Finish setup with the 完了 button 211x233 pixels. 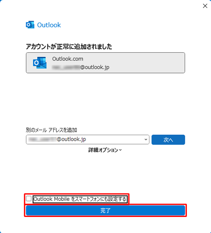click(105, 210)
